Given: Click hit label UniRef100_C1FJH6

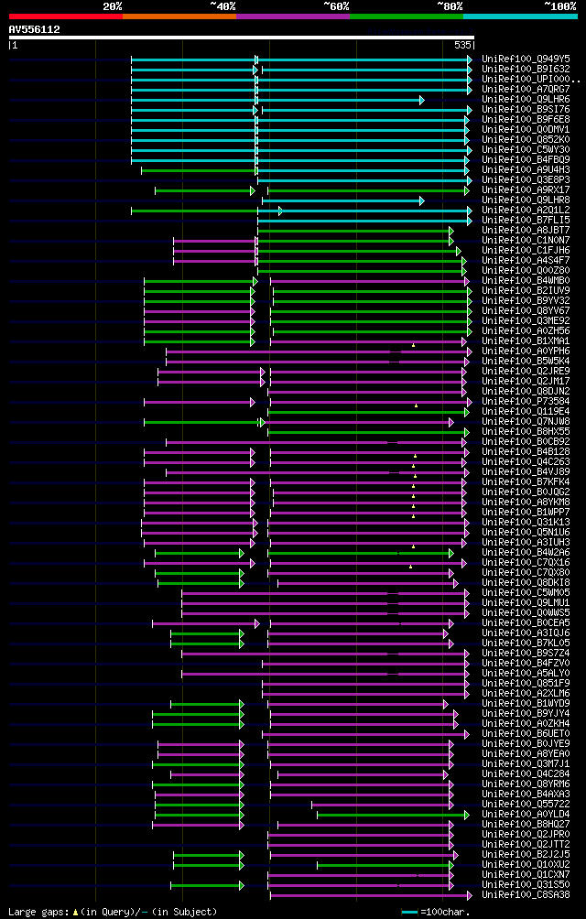Looking at the screenshot, I should point(526,251).
